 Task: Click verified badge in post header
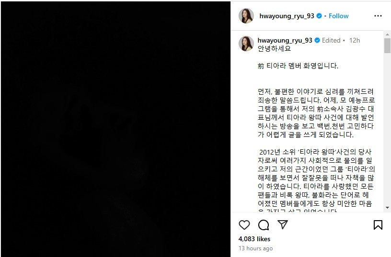[319, 16]
